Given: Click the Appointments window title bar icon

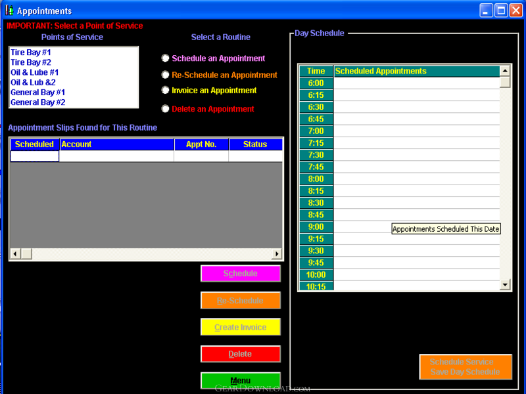Looking at the screenshot, I should [x=9, y=11].
